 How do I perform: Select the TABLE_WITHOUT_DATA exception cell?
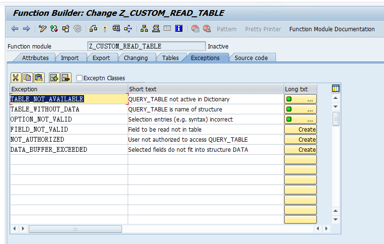(69, 109)
